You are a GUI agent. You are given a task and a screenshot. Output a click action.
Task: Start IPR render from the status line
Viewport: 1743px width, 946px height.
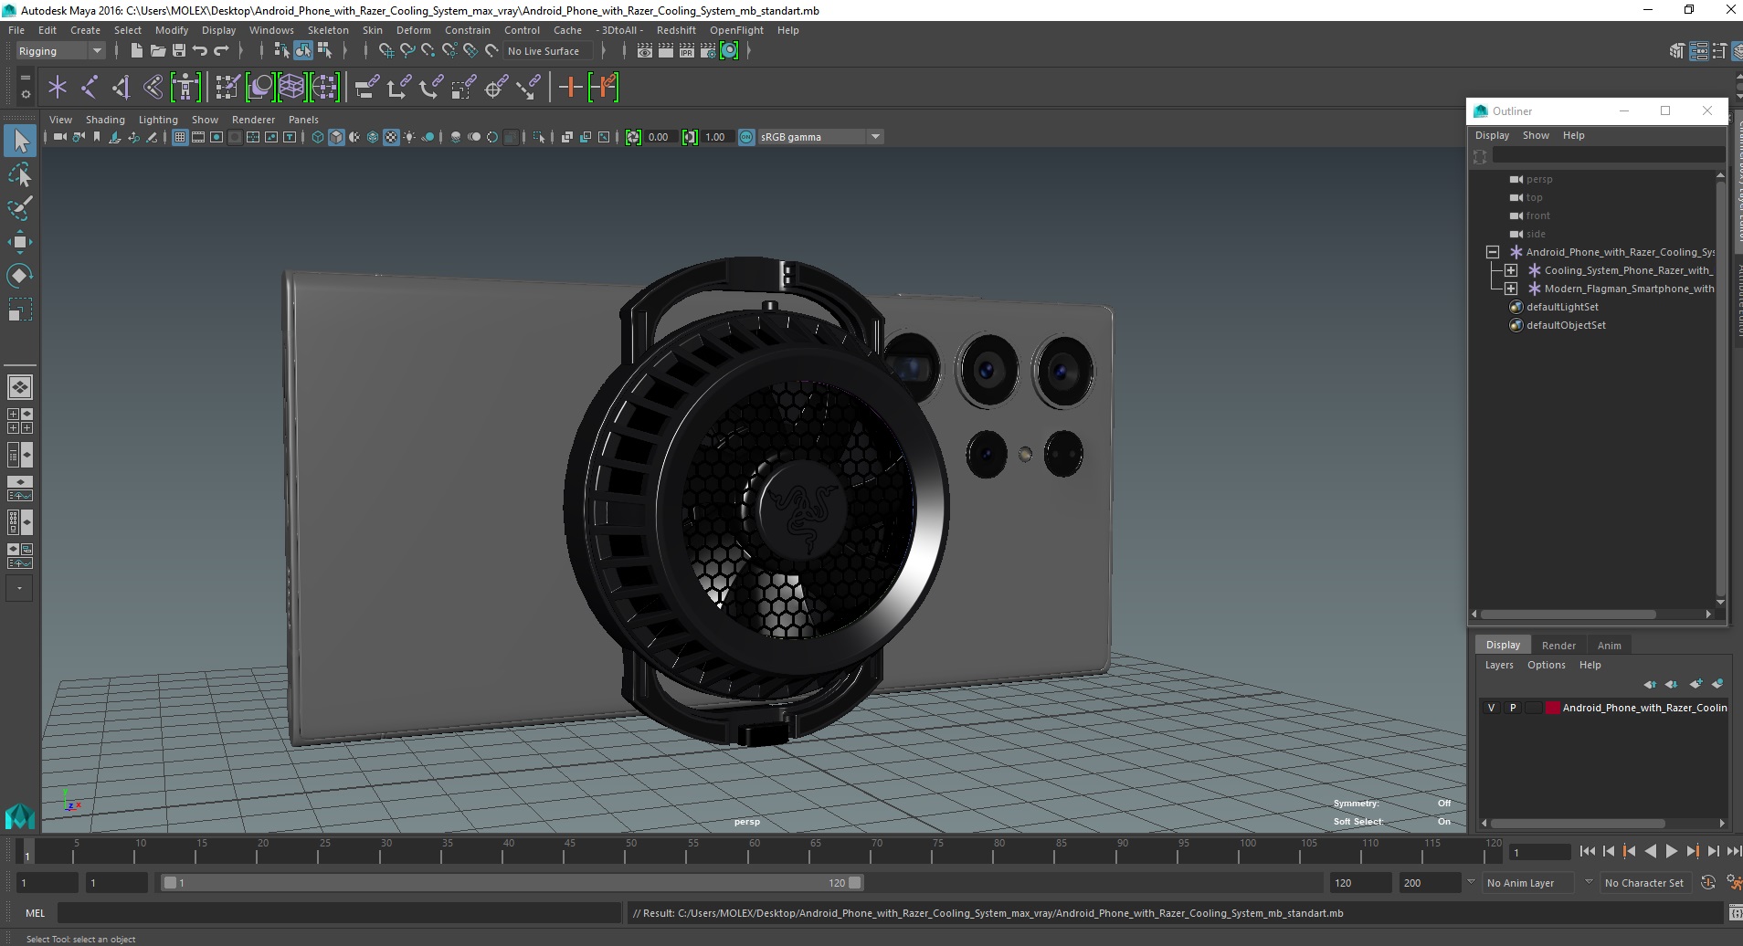pyautogui.click(x=687, y=51)
